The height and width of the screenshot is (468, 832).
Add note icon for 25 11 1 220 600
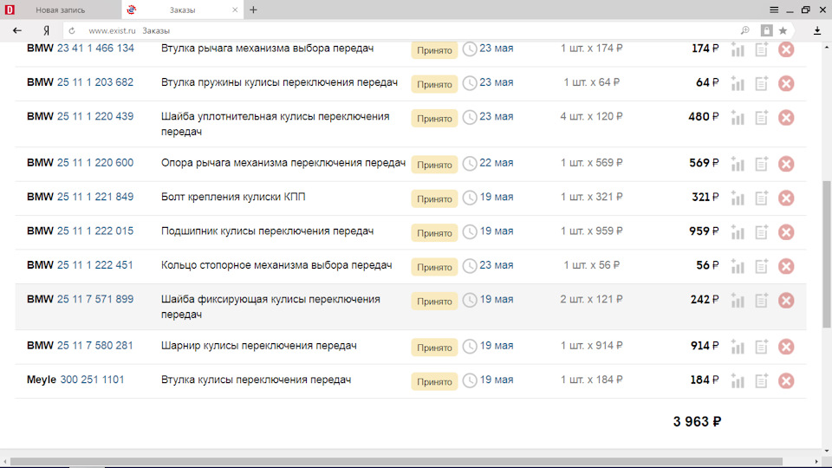click(x=762, y=164)
